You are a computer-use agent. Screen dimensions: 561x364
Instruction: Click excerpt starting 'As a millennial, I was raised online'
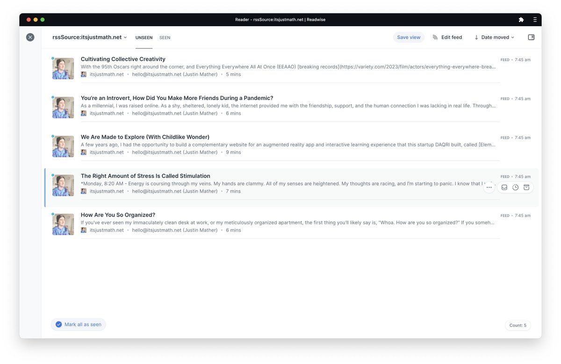click(x=288, y=105)
